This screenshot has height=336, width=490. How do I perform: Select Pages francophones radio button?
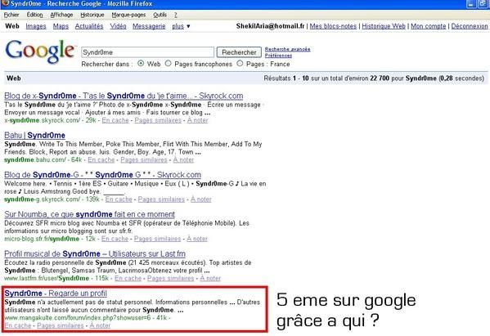[169, 64]
